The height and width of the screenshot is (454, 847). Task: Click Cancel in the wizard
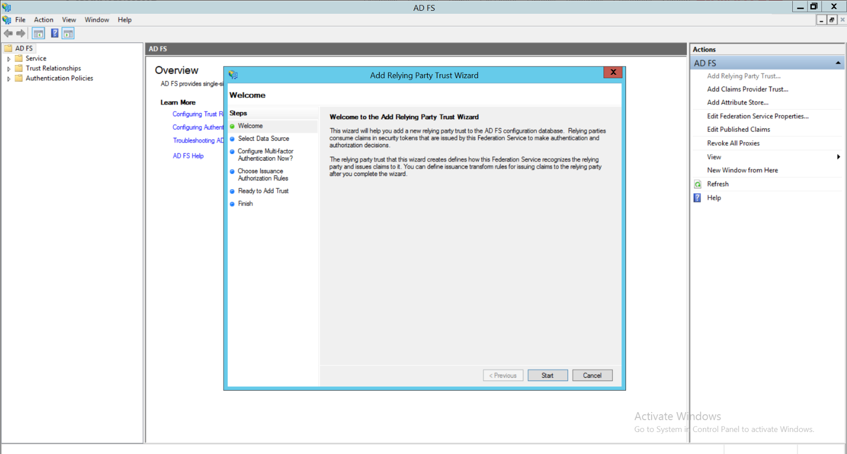(x=592, y=375)
